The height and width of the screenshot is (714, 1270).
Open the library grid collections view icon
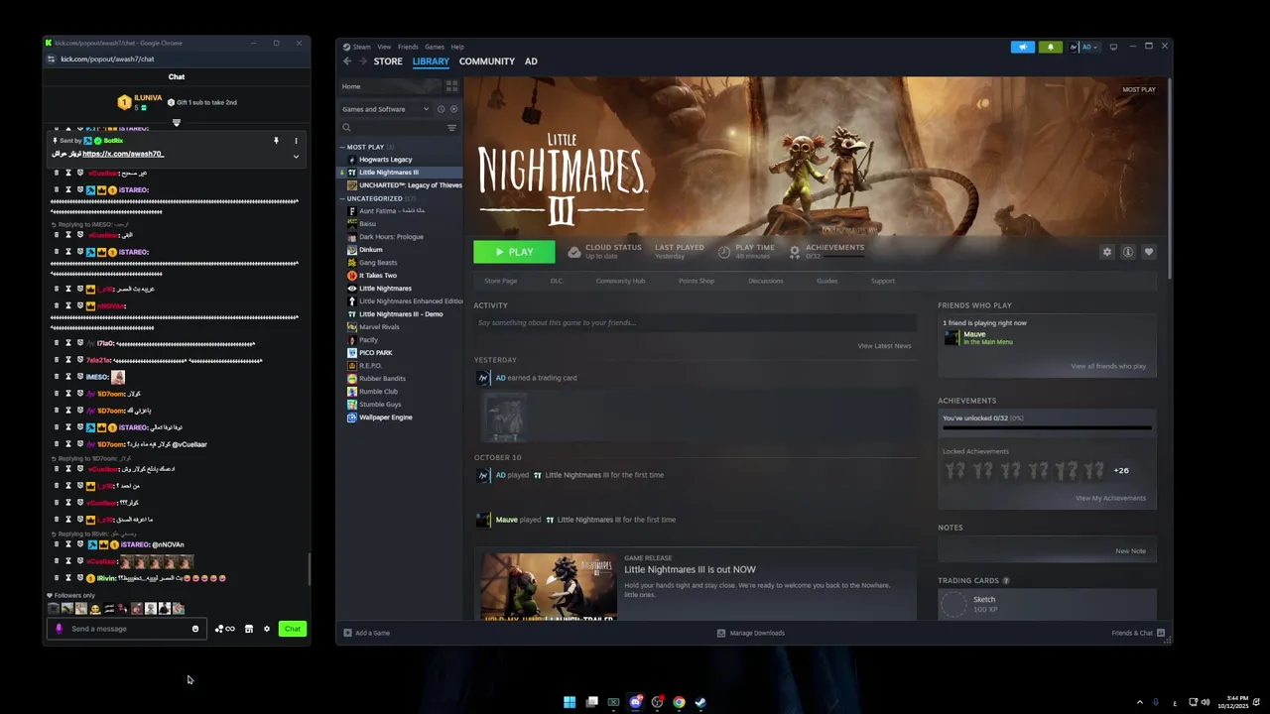coord(451,86)
